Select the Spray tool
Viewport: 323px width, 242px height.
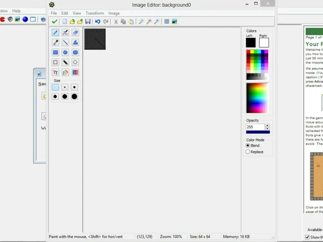pyautogui.click(x=65, y=33)
